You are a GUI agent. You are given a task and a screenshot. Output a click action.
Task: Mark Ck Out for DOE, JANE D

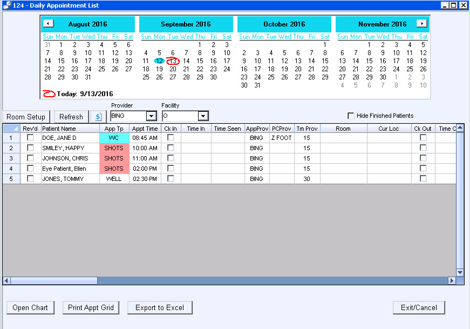[423, 137]
